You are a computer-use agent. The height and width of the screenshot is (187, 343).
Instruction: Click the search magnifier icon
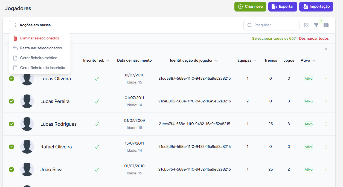click(249, 25)
